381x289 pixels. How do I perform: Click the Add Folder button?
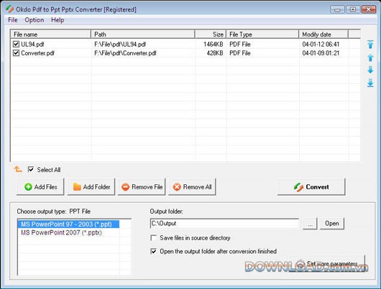(x=91, y=187)
